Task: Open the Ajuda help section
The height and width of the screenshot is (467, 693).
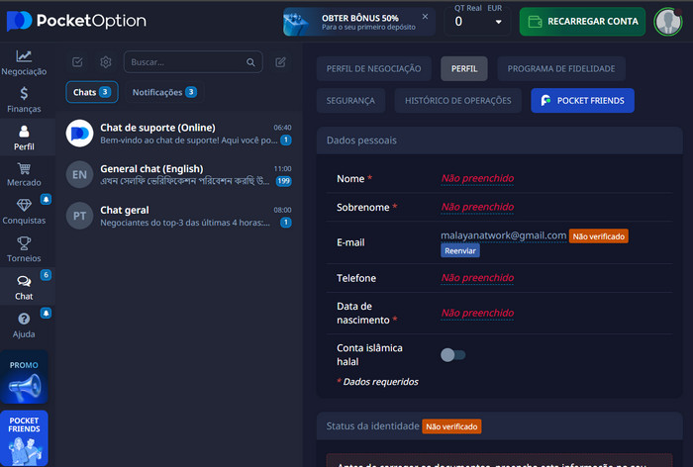Action: tap(24, 326)
